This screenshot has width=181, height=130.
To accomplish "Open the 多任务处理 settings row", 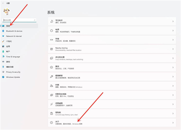I will [112, 58].
